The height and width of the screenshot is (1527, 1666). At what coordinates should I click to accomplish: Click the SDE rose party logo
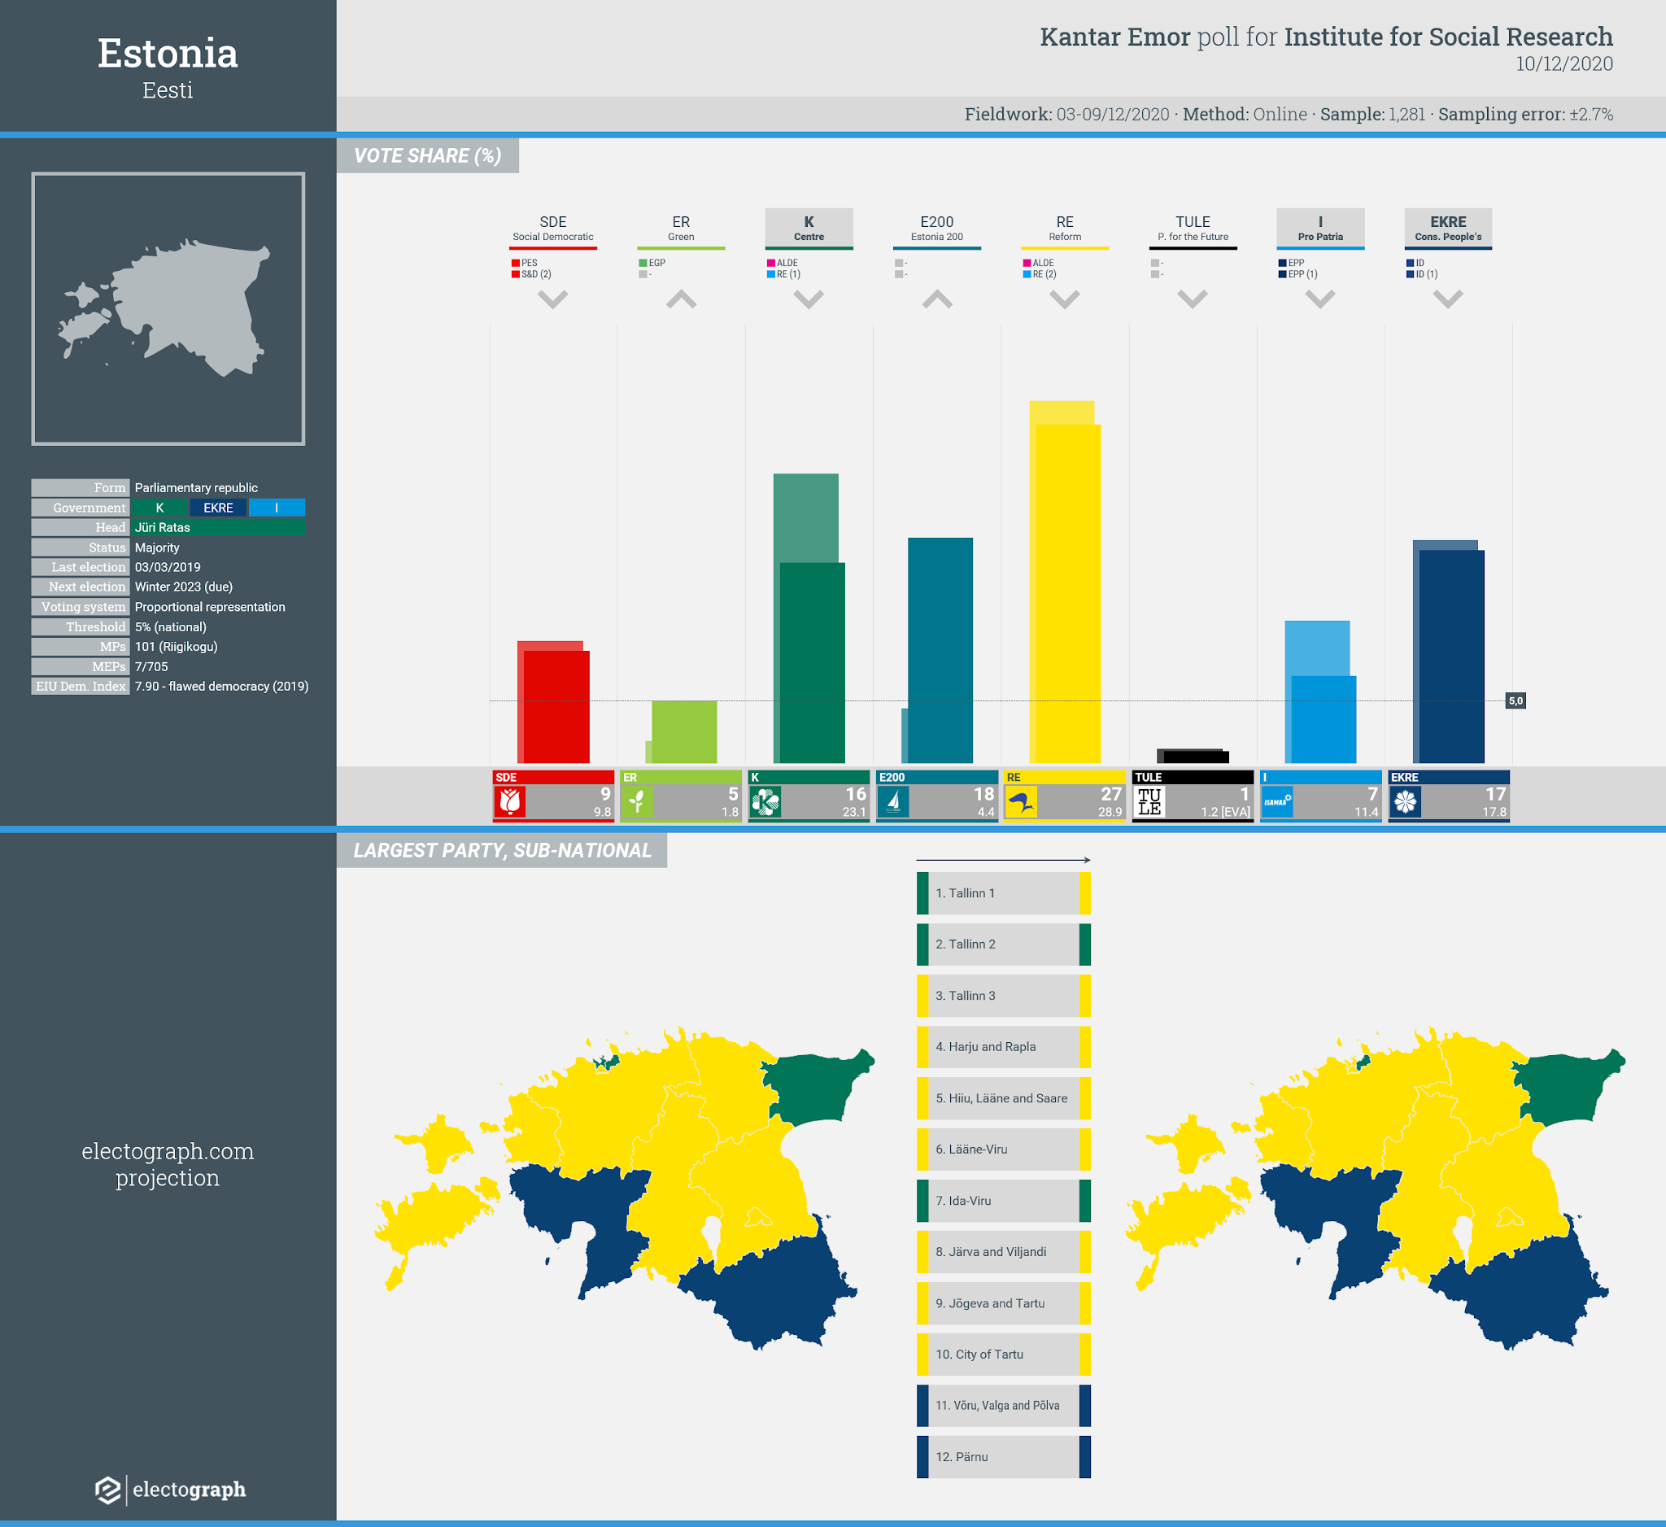coord(510,801)
